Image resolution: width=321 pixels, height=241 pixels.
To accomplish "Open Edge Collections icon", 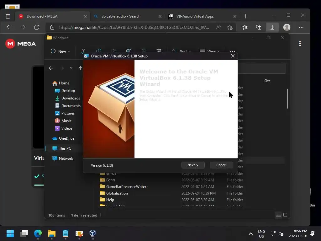I will coord(259,27).
